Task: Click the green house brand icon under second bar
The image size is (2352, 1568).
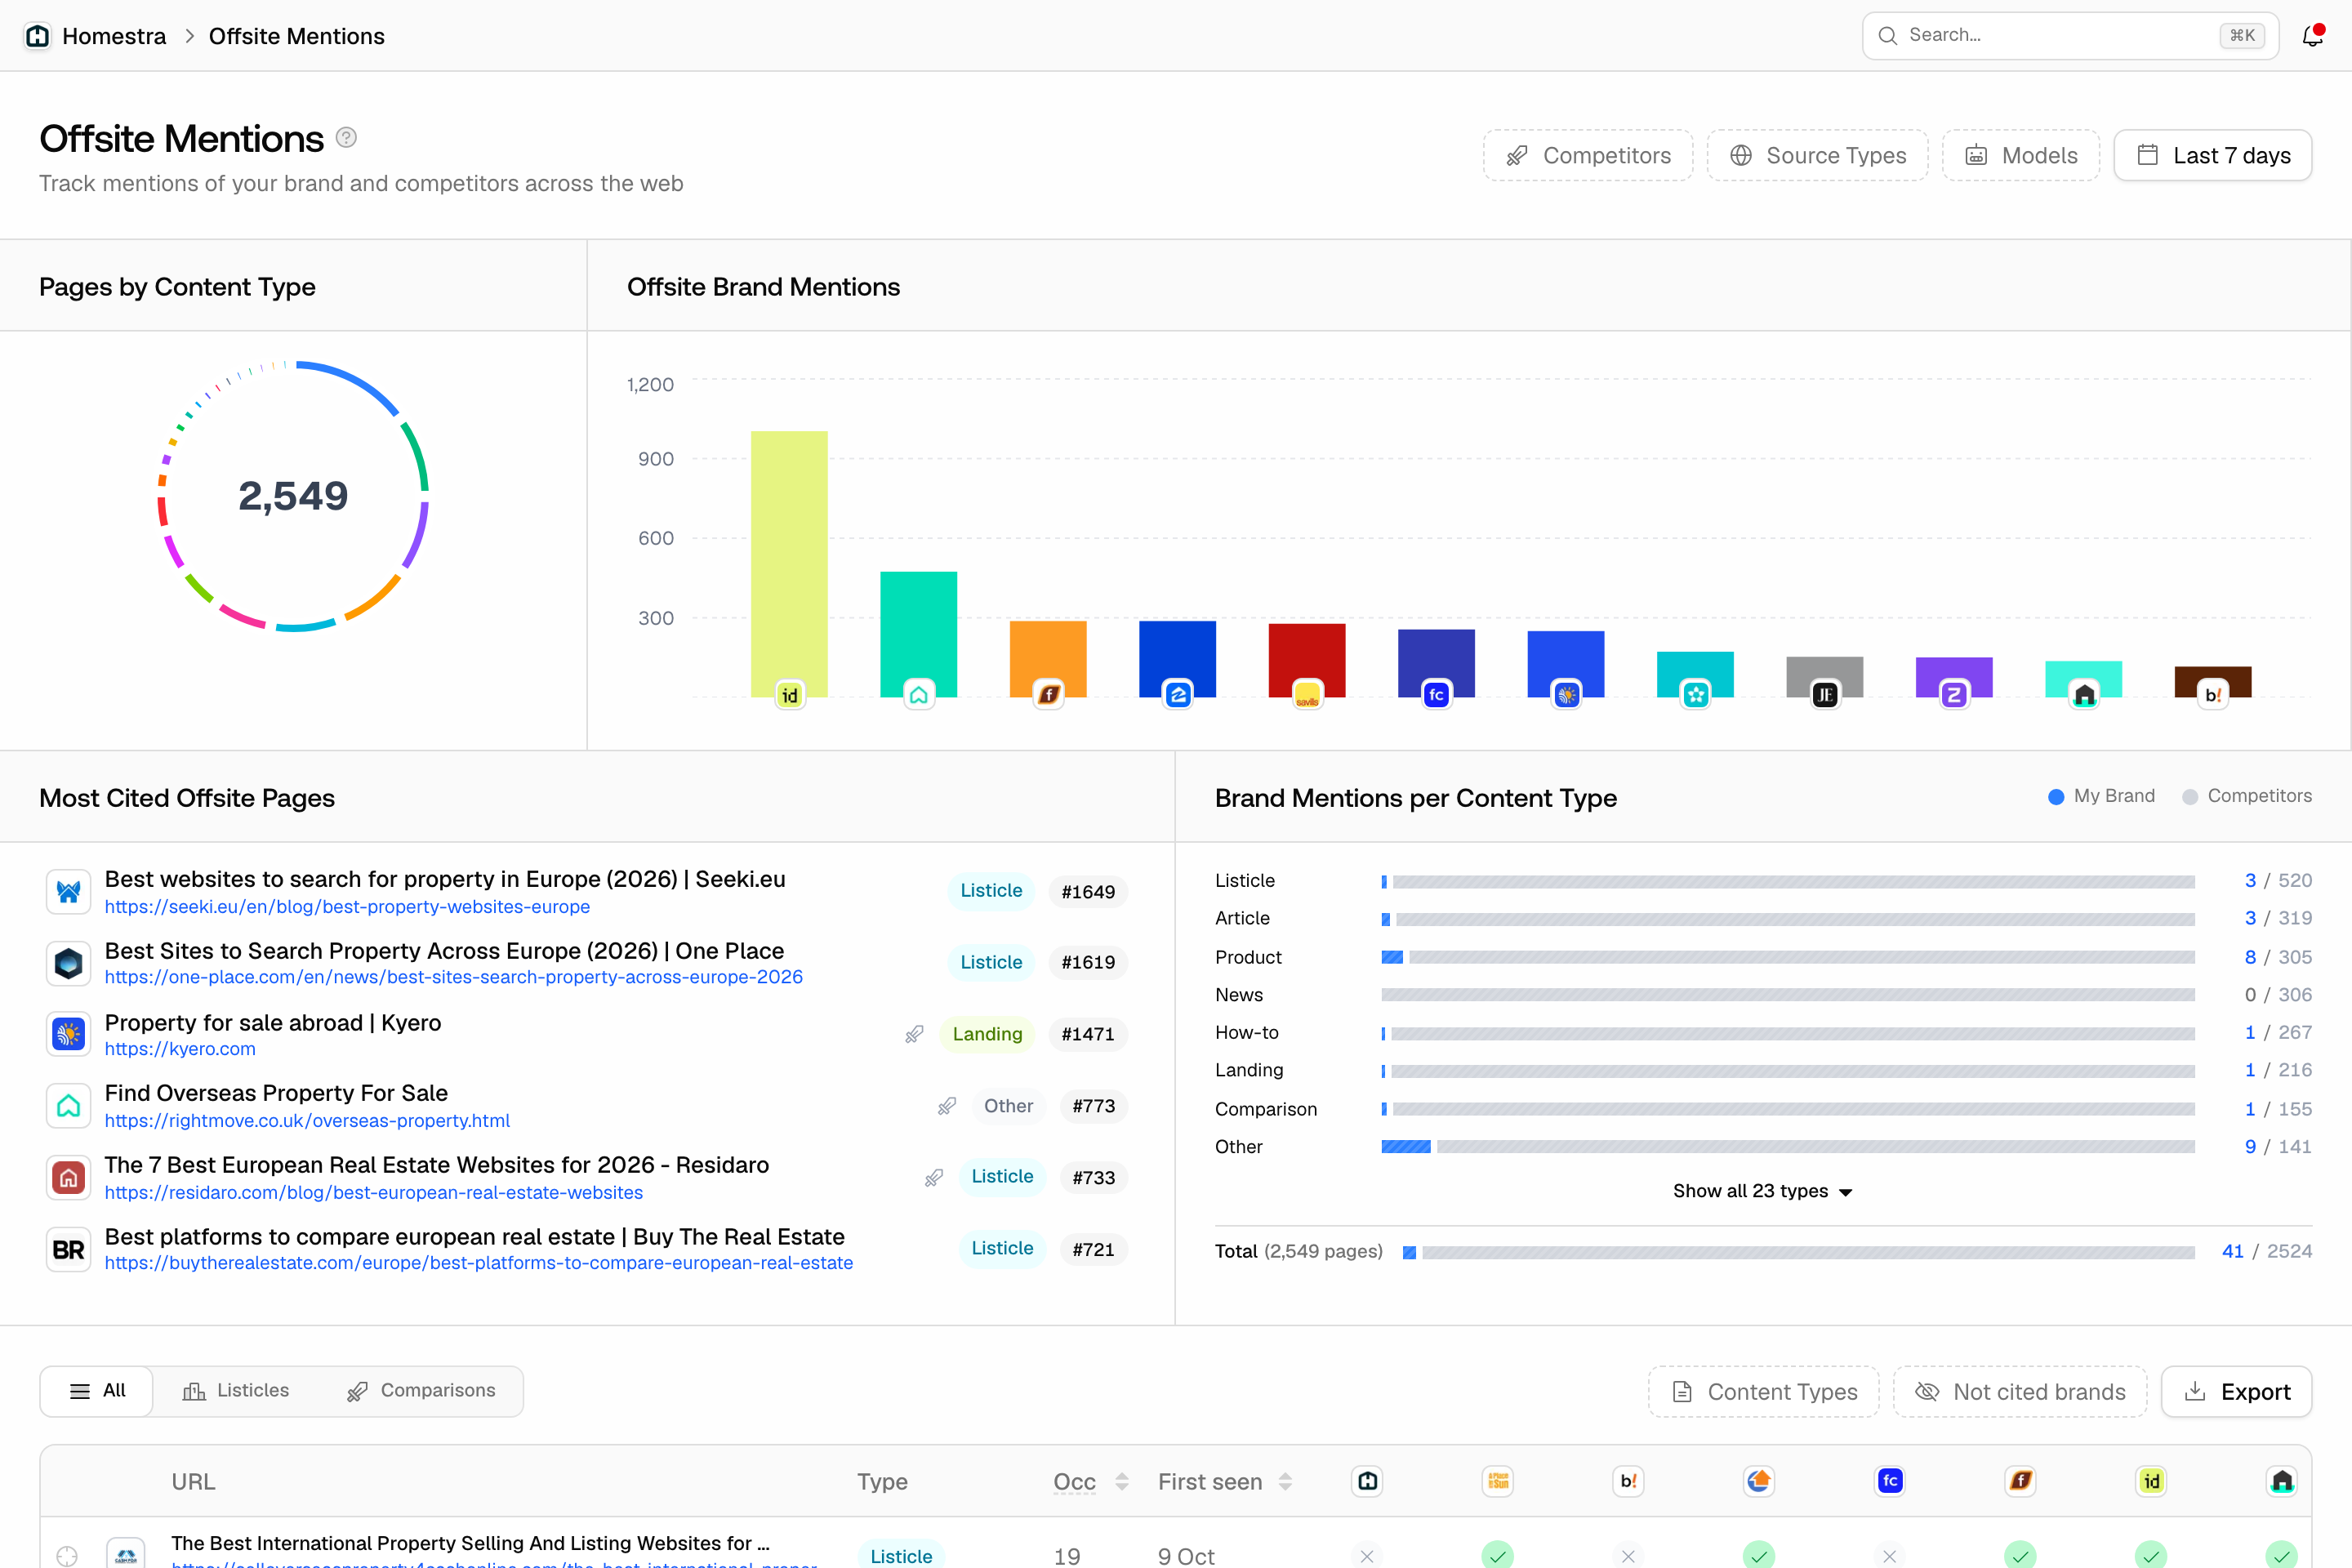Action: pos(918,695)
